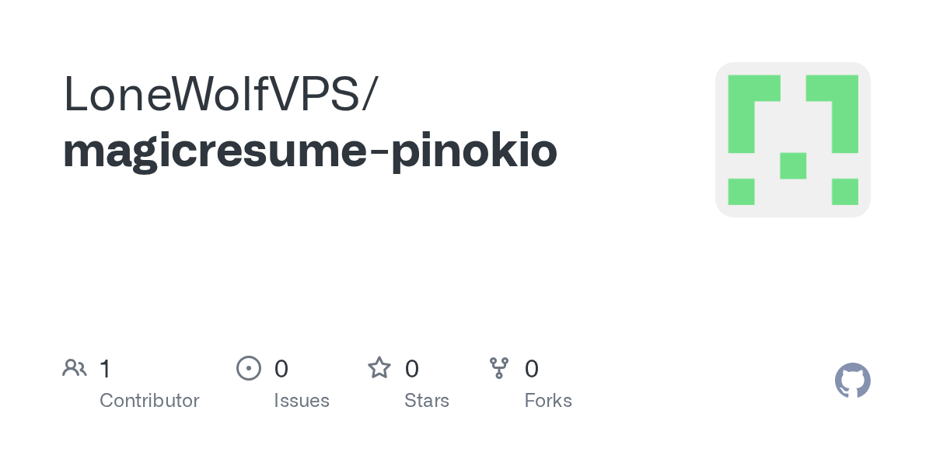This screenshot has height=466, width=933.
Task: Click the GitHub Octocat logo
Action: (x=852, y=381)
